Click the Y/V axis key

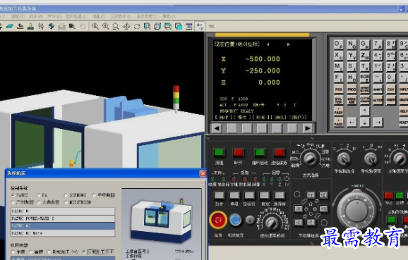(352, 56)
